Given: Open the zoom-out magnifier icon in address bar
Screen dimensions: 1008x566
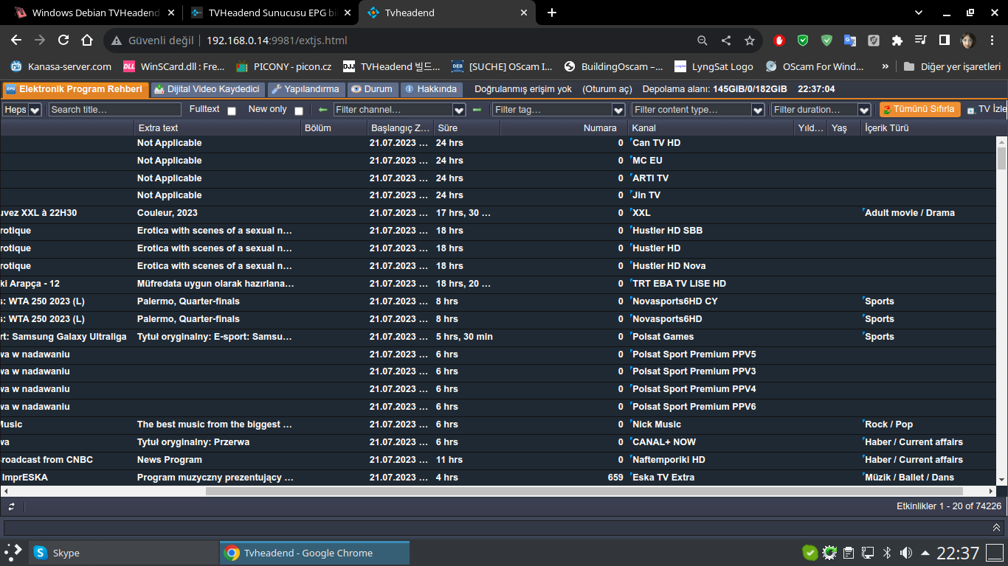Looking at the screenshot, I should (x=703, y=41).
